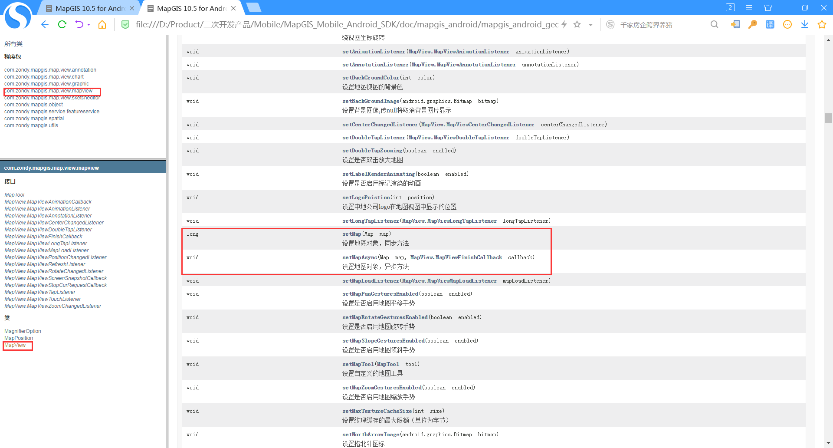Close the first MapGIS tab
The width and height of the screenshot is (833, 448).
132,8
